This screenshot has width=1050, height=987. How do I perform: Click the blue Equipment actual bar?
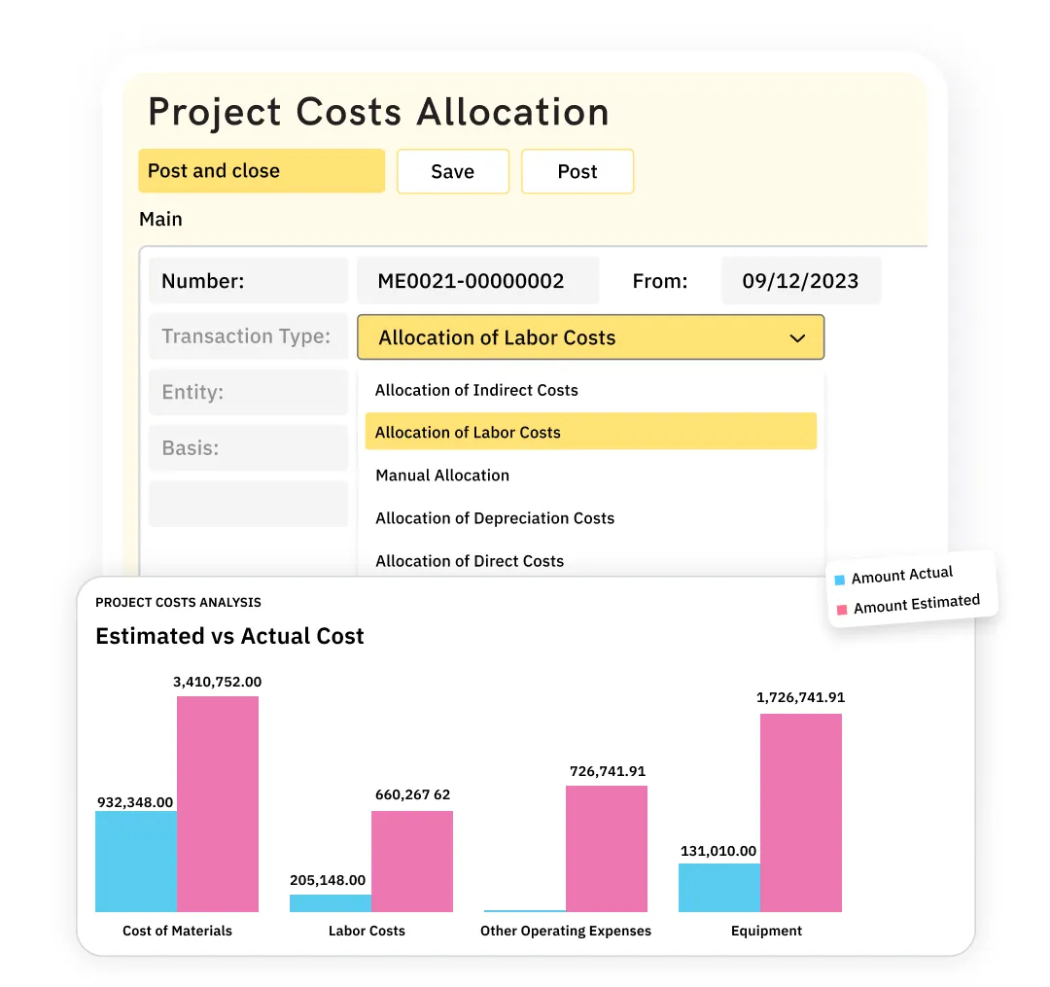(x=719, y=887)
